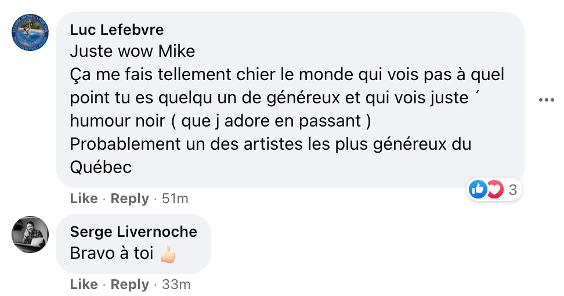Open three-dot options menu beside Luc's comment
Viewport: 564px width, 296px height.
[x=547, y=100]
